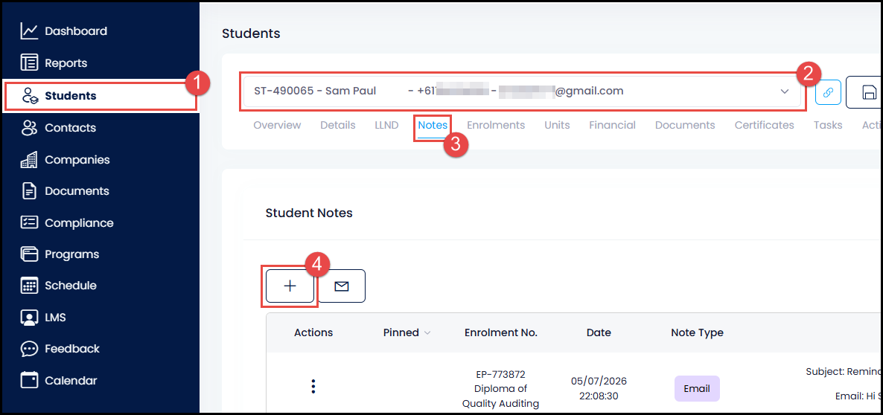
Task: Select Feedback in the sidebar
Action: pos(72,349)
